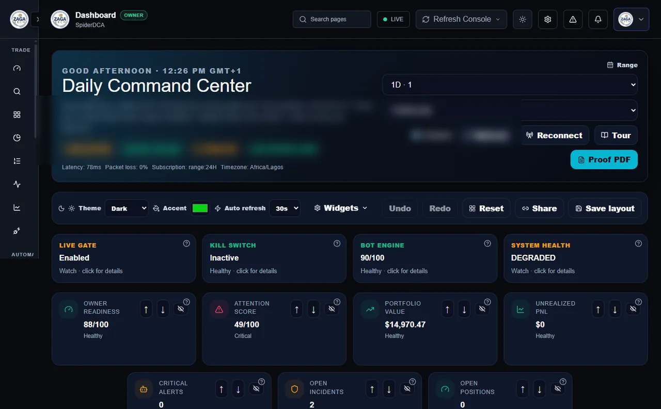This screenshot has height=409, width=661.
Task: Move the Attention Score widget up
Action: tap(297, 309)
